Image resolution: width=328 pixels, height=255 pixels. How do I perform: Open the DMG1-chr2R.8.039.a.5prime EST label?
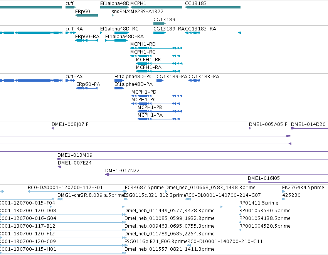click(91, 195)
